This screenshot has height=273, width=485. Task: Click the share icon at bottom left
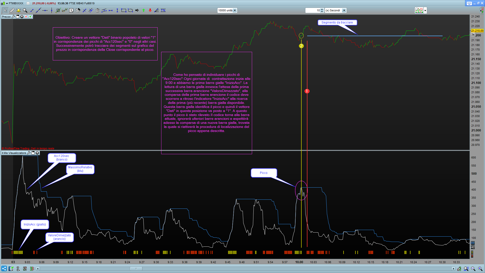coord(4,269)
